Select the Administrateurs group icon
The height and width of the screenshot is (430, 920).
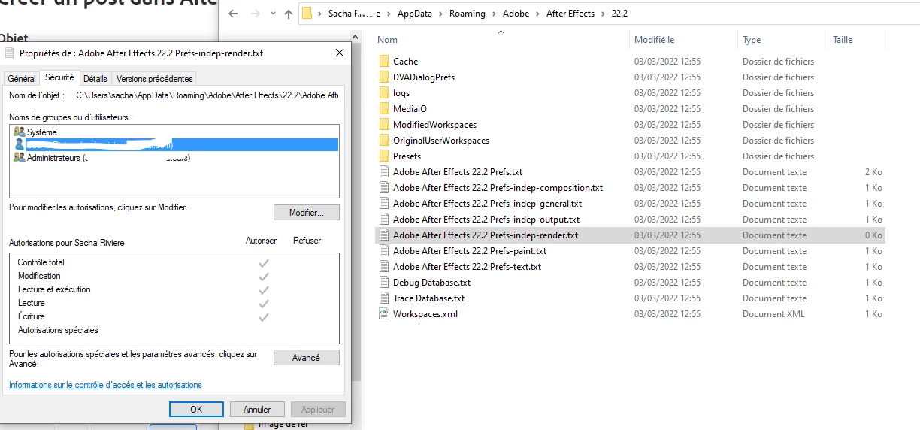pos(19,157)
